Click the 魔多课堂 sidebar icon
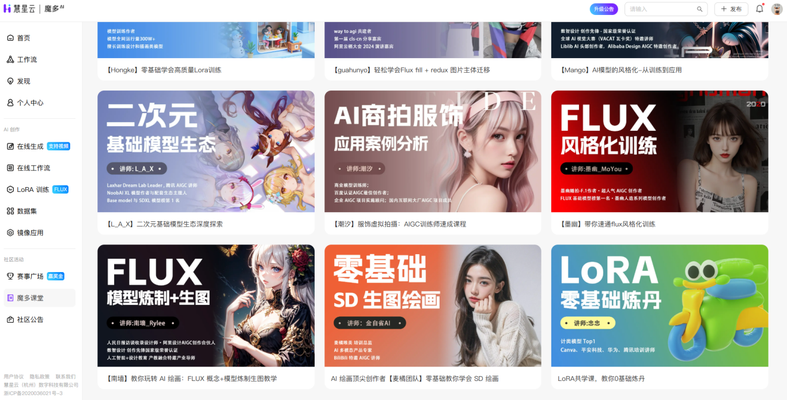Image resolution: width=787 pixels, height=400 pixels. (10, 298)
